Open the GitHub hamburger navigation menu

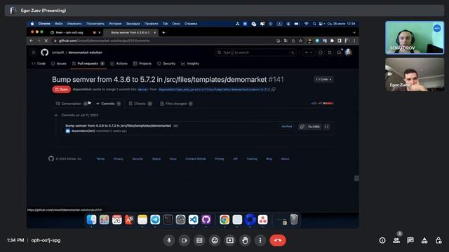point(34,52)
